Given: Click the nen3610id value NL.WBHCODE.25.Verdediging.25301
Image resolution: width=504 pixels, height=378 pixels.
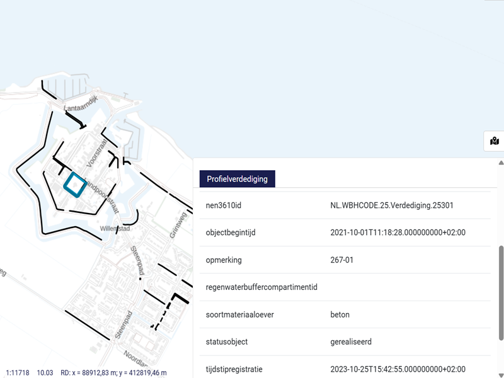Looking at the screenshot, I should 392,205.
